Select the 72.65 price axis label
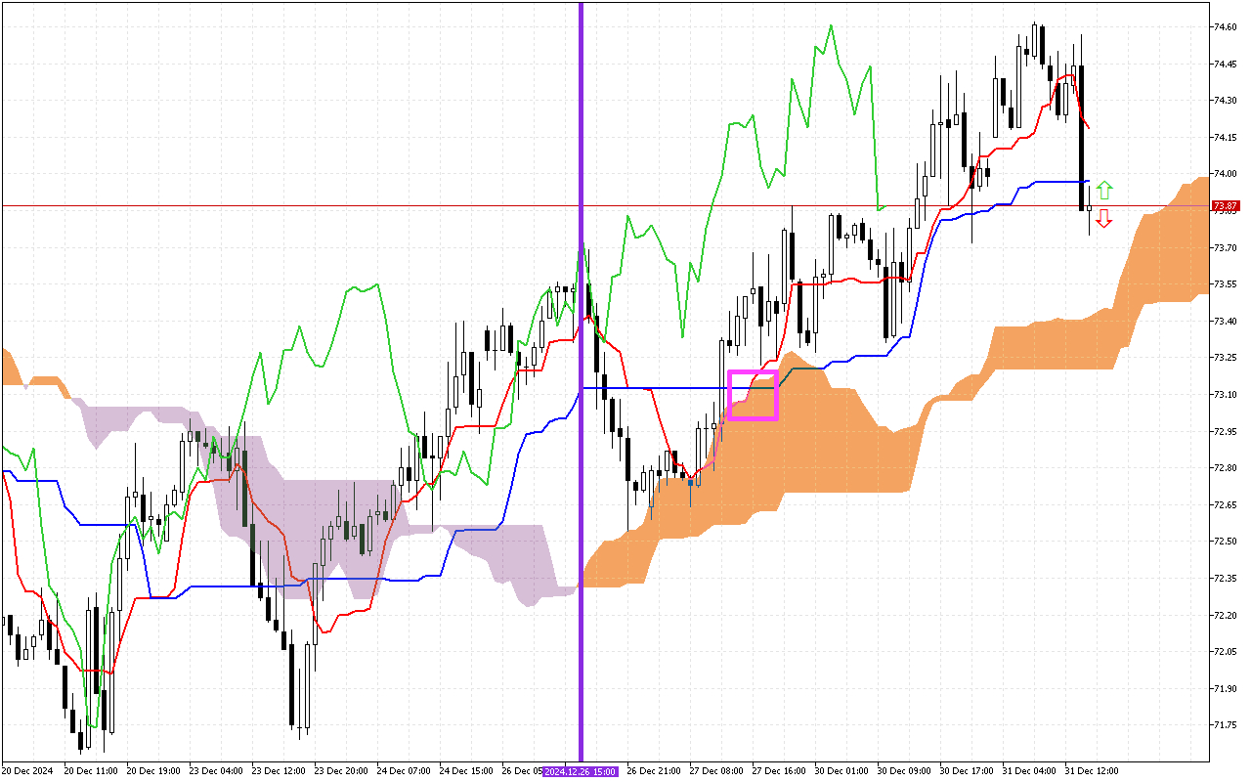Screen dimensions: 1251x782 coord(1225,504)
